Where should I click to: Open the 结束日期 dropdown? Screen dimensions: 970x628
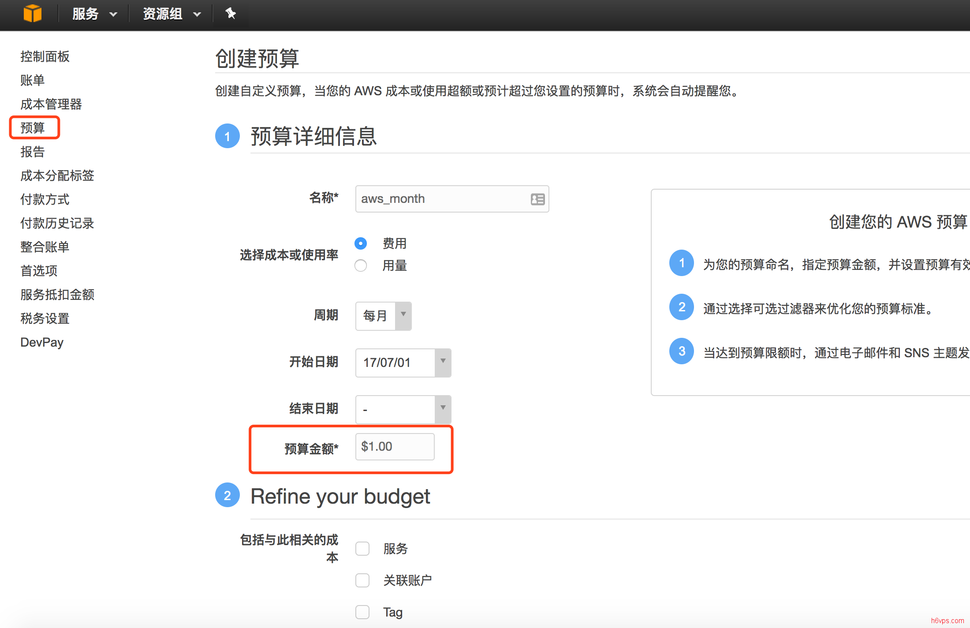[x=403, y=409]
